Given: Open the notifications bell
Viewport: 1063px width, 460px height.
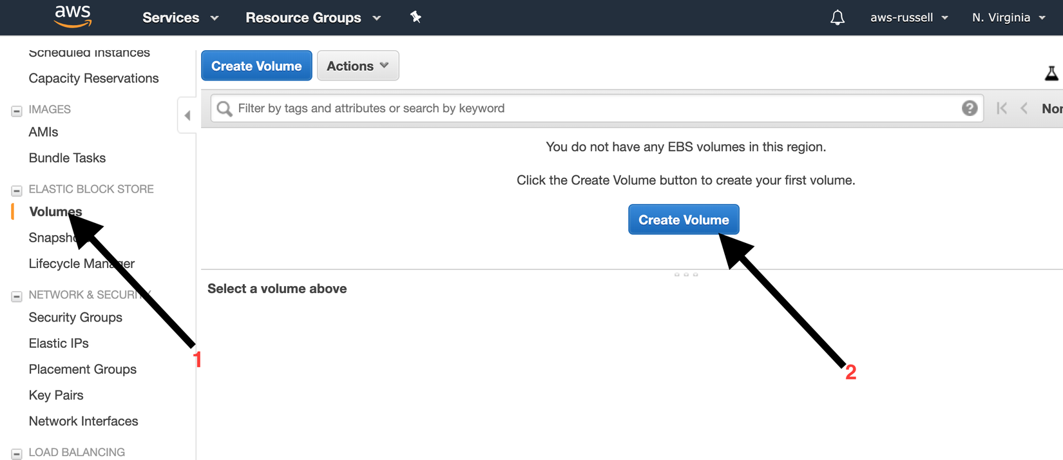Looking at the screenshot, I should 837,17.
